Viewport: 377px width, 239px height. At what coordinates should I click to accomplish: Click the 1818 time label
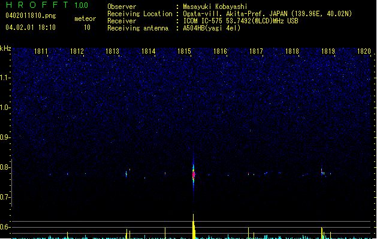(x=292, y=51)
